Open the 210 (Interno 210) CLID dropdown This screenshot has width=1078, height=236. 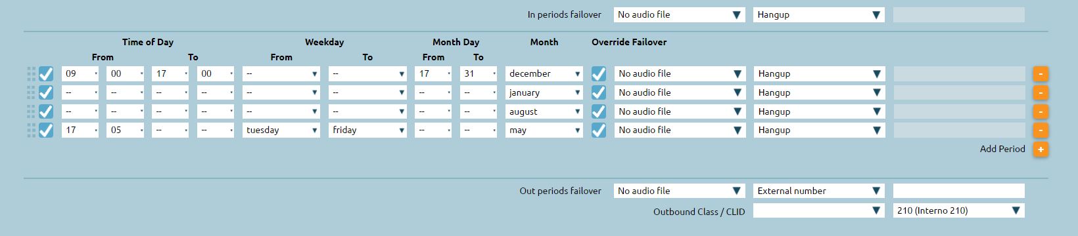click(959, 210)
